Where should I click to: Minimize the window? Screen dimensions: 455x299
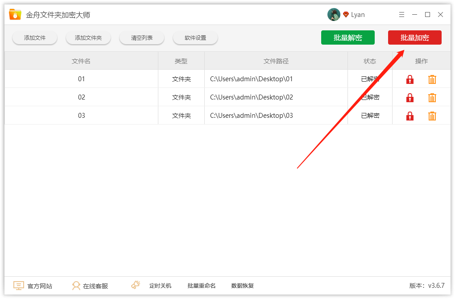415,15
